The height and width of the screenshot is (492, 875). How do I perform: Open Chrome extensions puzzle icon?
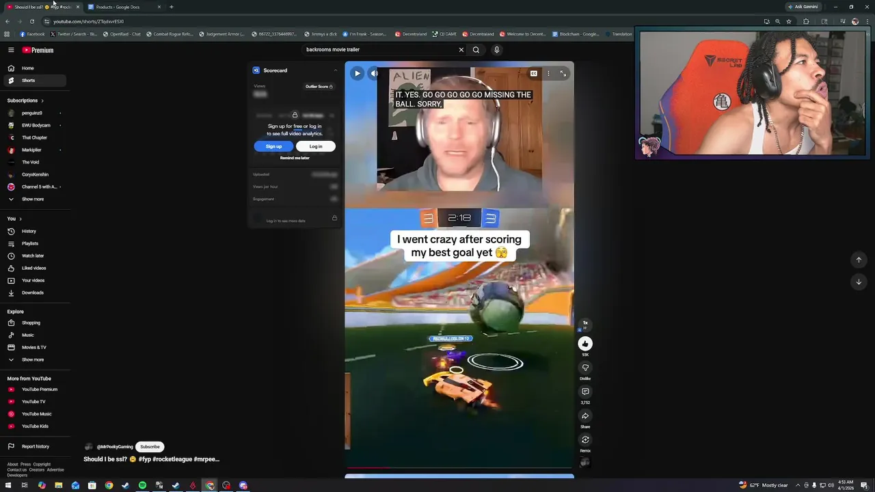click(806, 21)
